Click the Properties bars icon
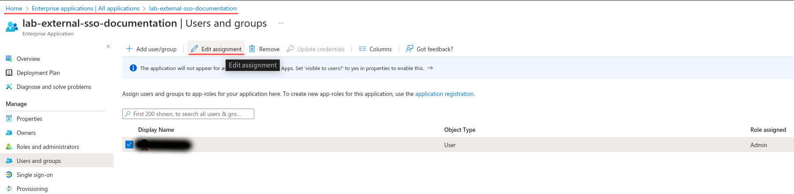The width and height of the screenshot is (794, 194). click(x=9, y=118)
